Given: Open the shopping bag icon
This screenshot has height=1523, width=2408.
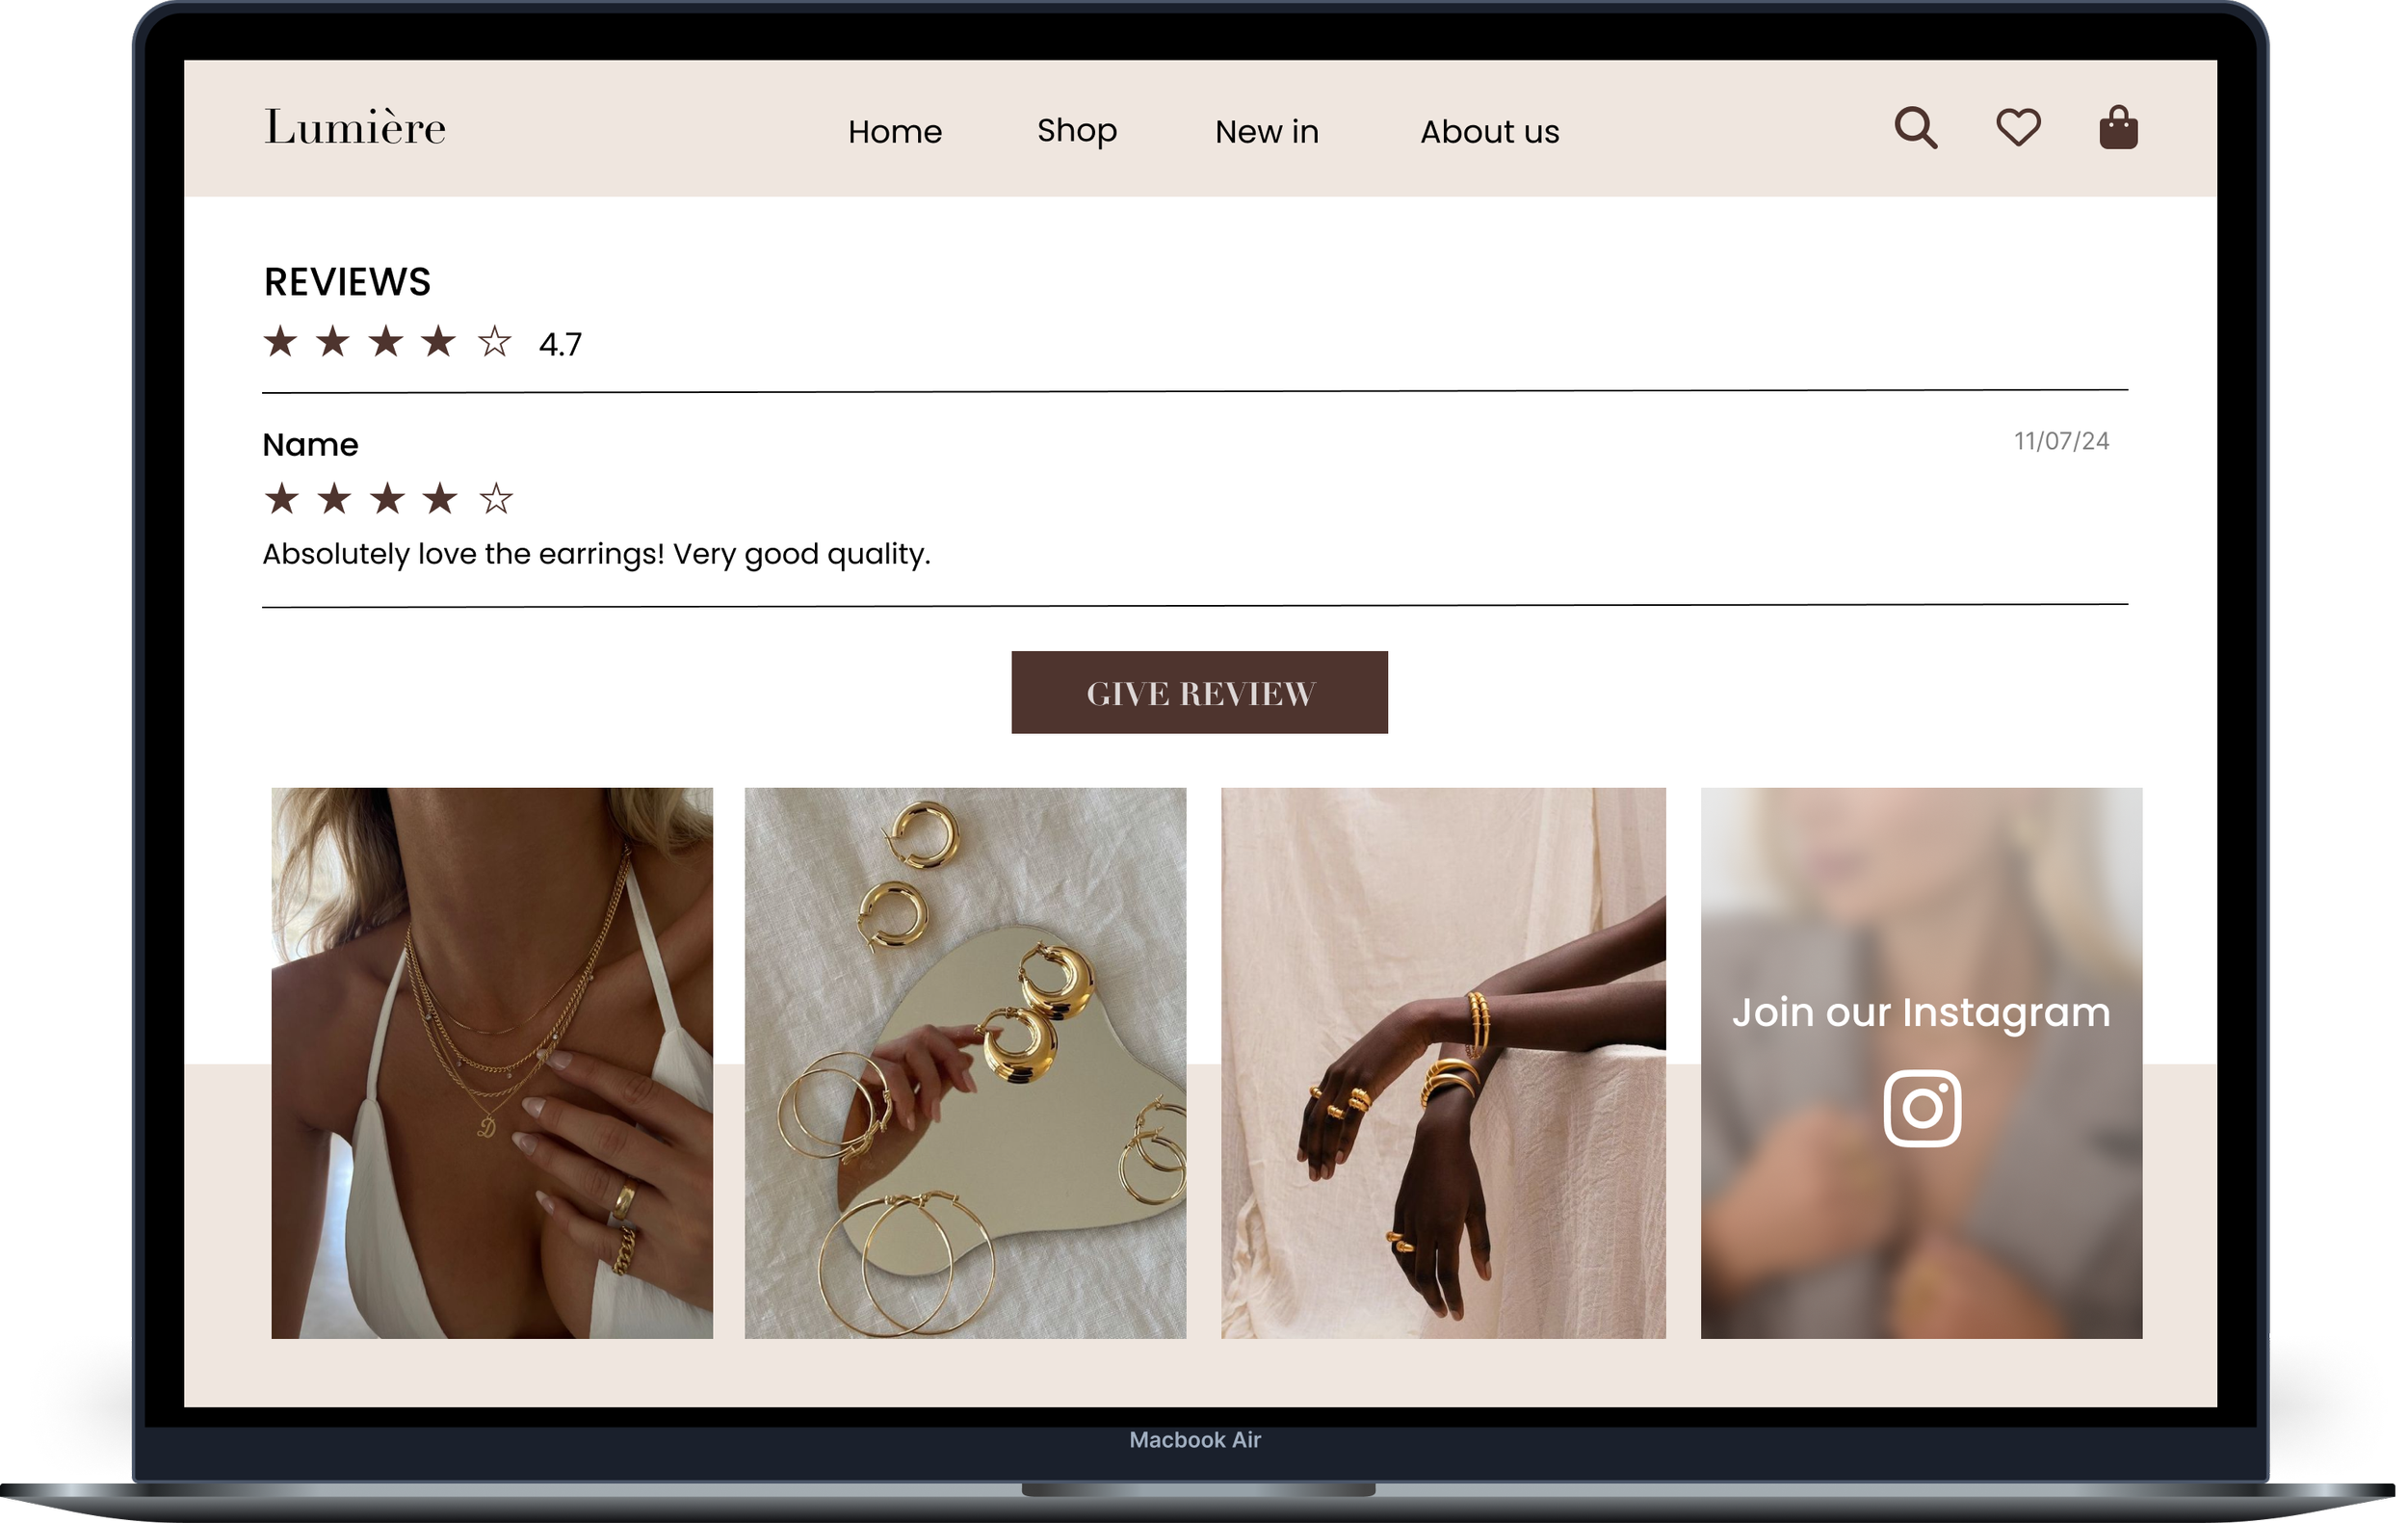Looking at the screenshot, I should click(x=2118, y=128).
